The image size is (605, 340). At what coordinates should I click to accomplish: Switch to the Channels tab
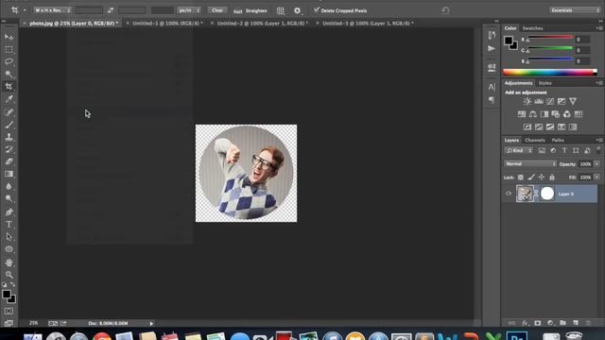point(535,140)
